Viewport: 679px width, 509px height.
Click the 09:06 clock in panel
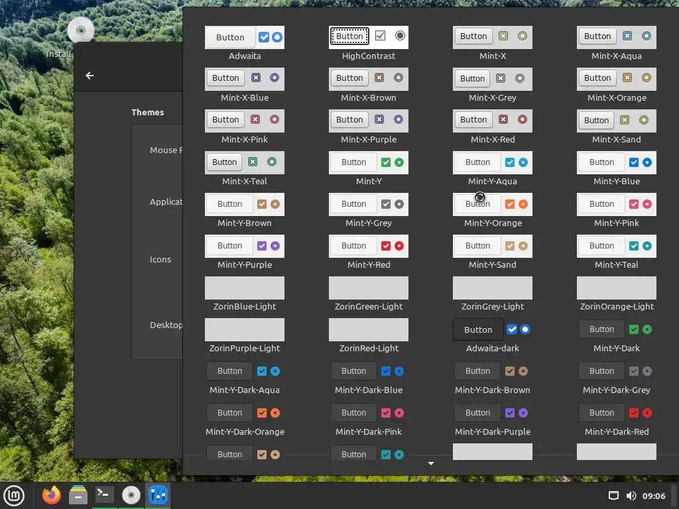(x=654, y=496)
